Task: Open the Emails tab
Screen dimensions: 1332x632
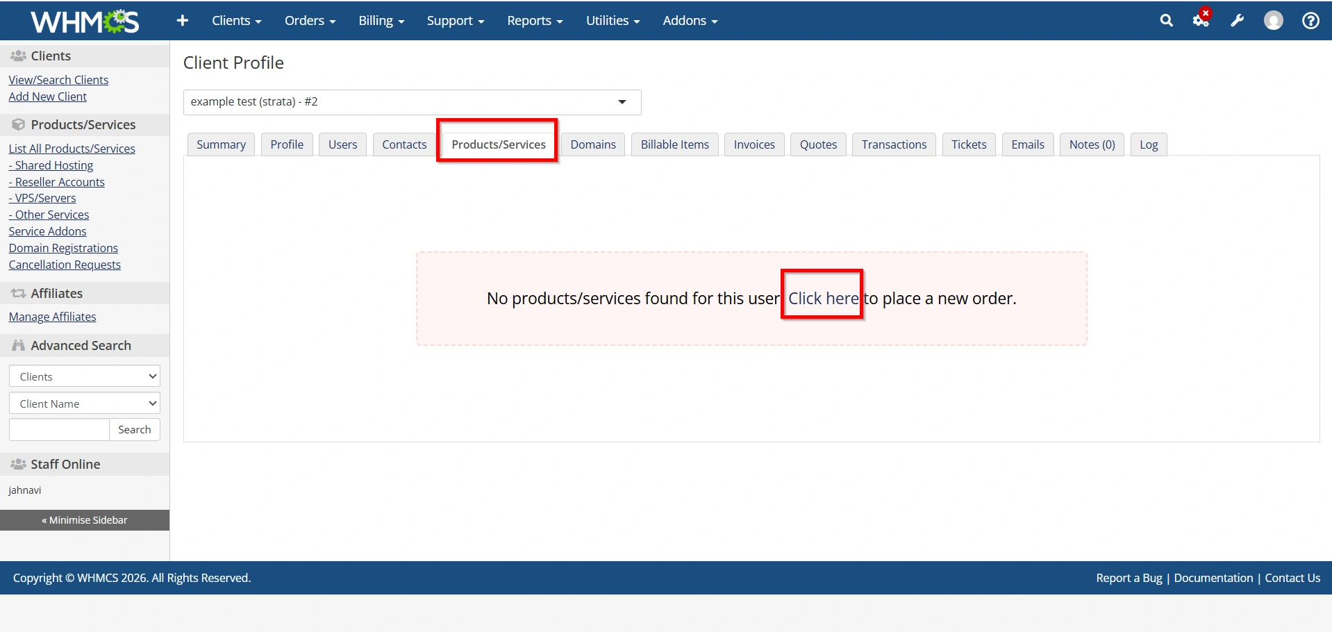Action: pos(1028,144)
